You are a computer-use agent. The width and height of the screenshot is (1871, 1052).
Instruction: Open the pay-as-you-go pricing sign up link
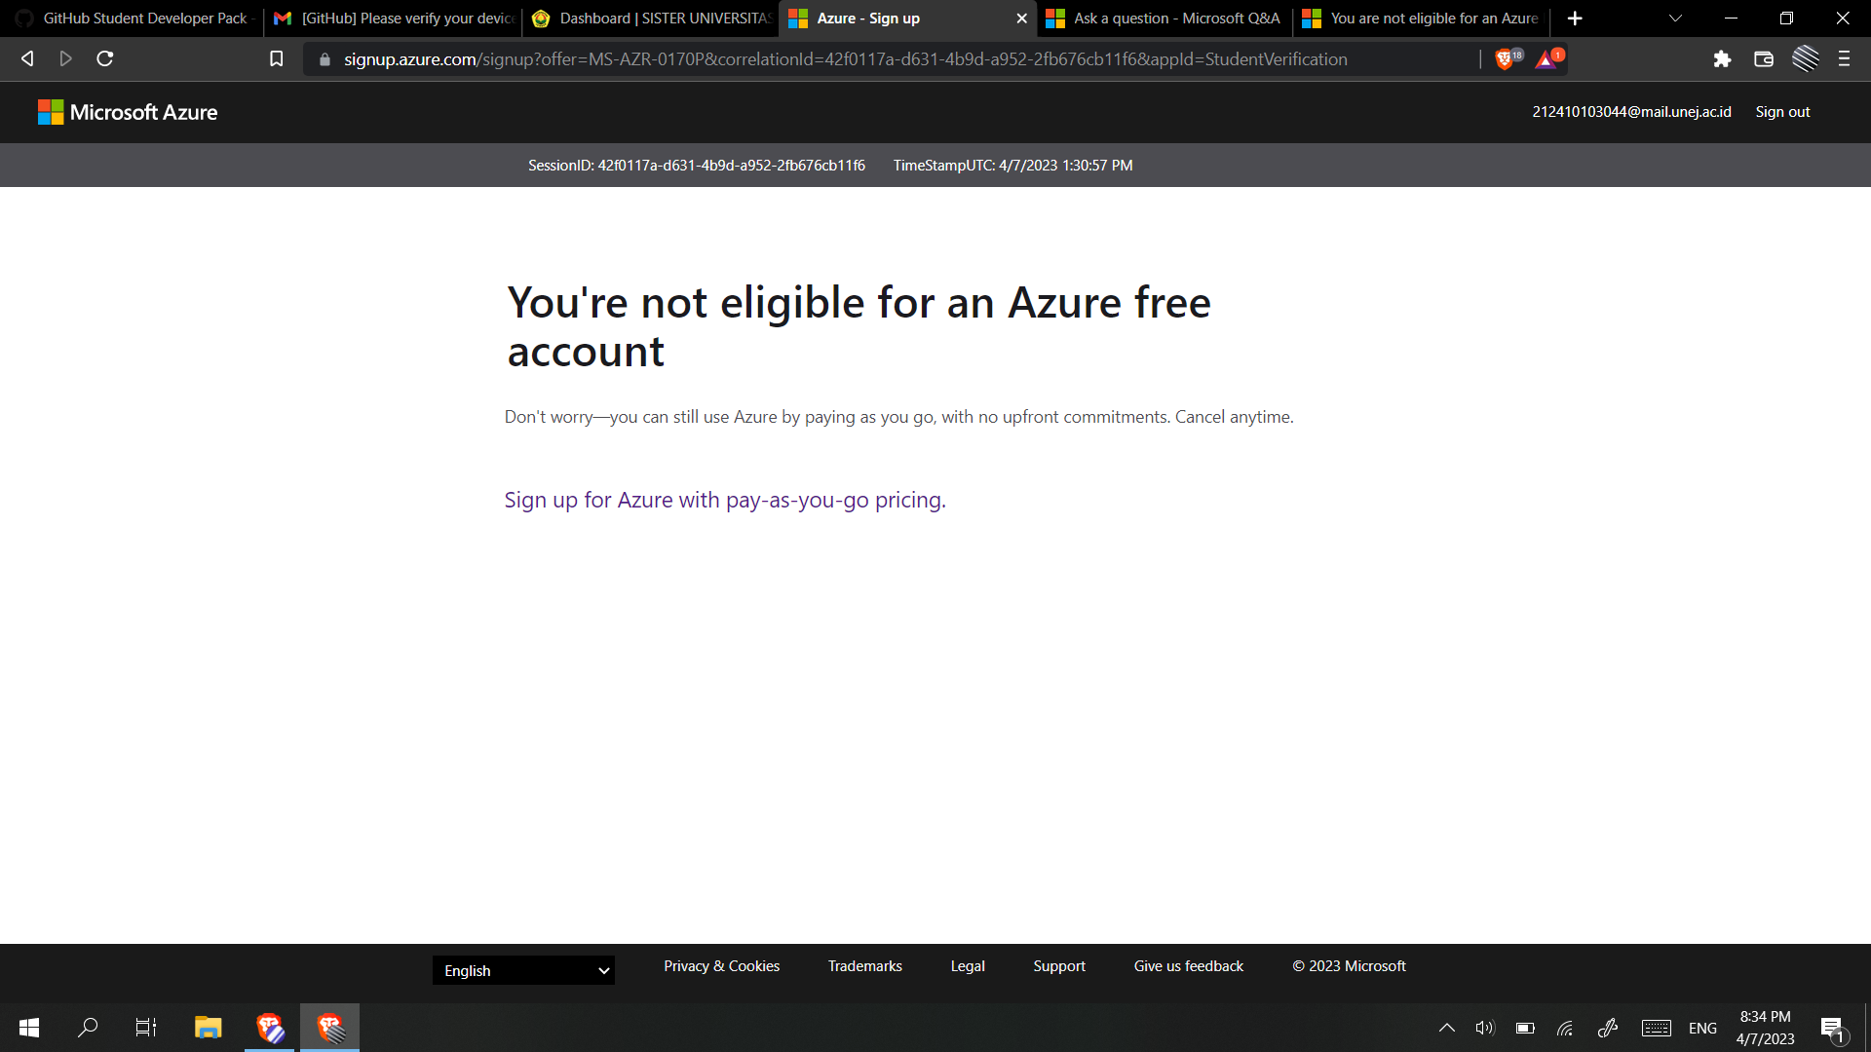click(725, 500)
